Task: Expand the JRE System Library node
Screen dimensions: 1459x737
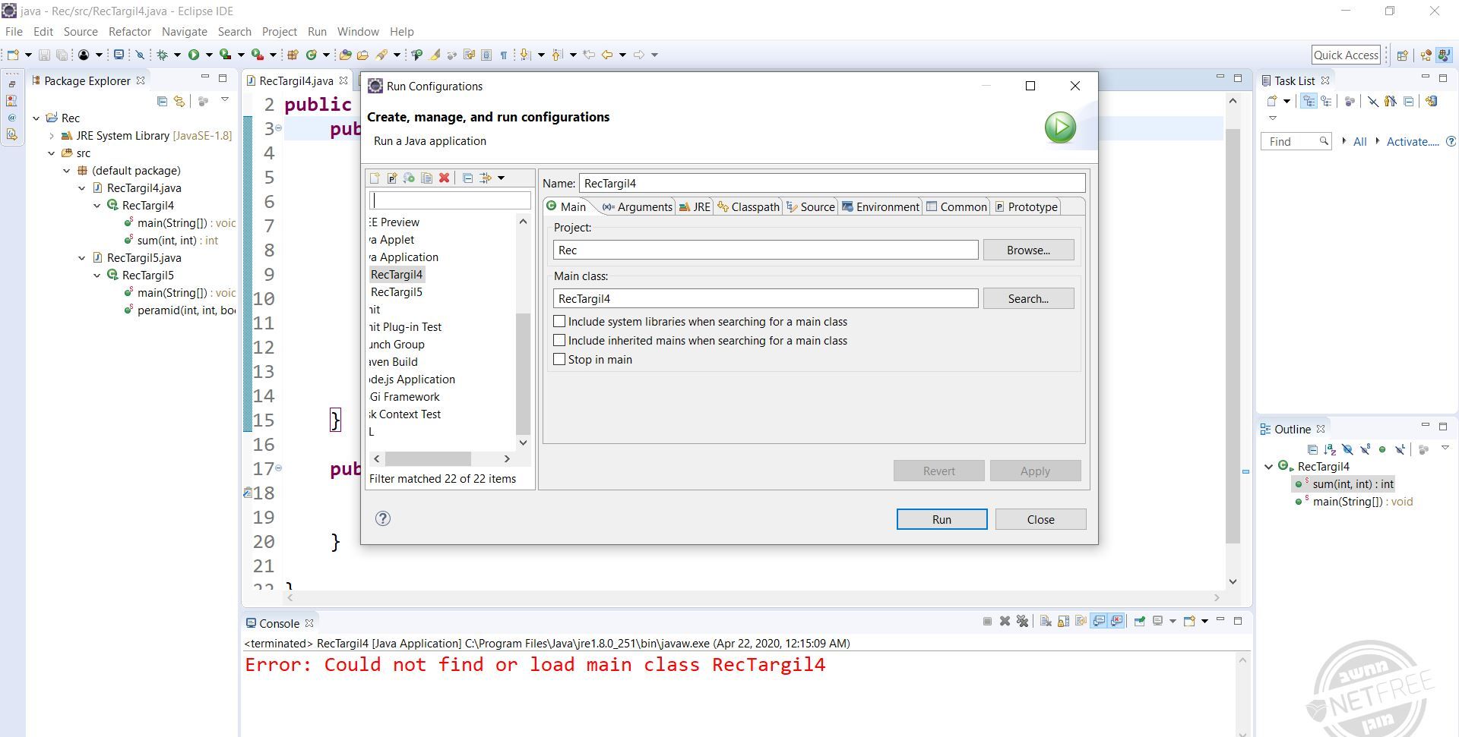Action: click(x=51, y=136)
